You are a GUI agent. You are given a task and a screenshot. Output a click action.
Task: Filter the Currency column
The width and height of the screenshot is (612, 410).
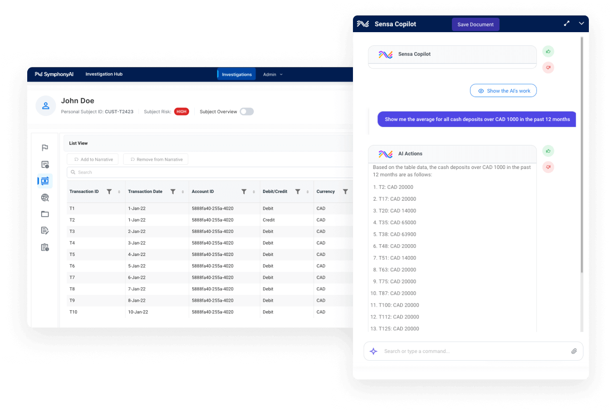coord(345,192)
